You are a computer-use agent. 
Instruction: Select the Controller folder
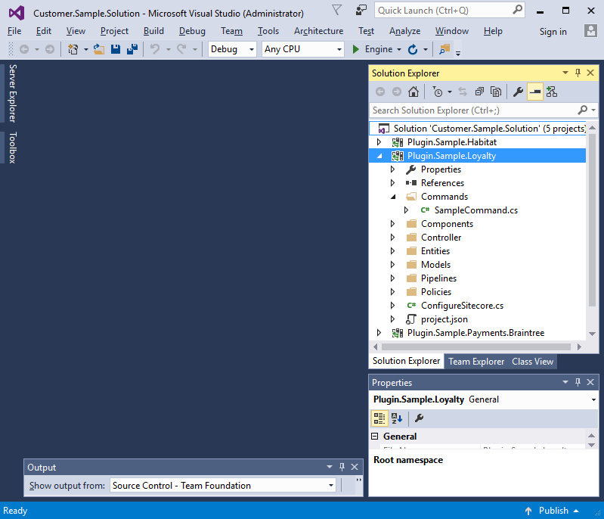point(441,238)
